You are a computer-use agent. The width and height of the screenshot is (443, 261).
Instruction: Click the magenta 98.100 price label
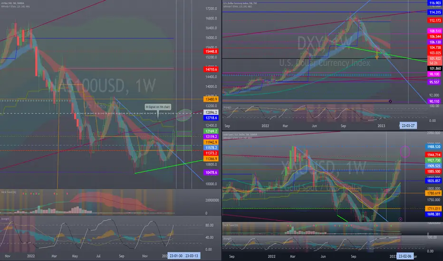435,74
